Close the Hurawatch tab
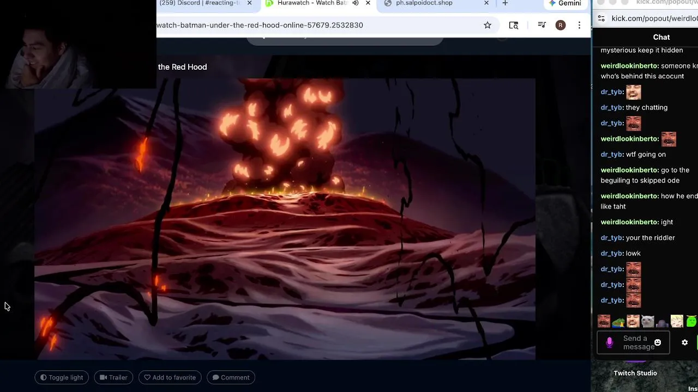 tap(368, 3)
